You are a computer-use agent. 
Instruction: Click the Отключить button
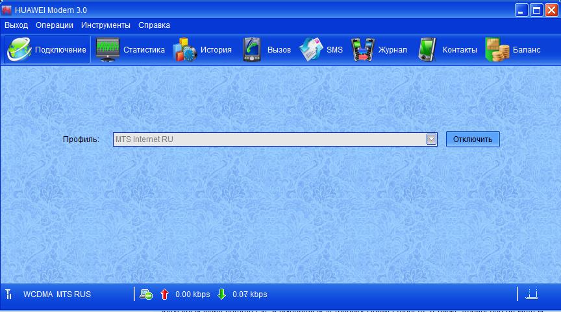pos(473,139)
